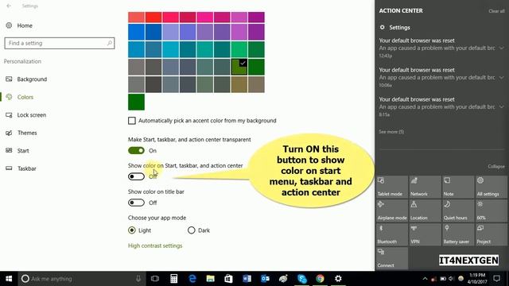Check Automatically pick an accent color checkbox
509x286 pixels.
[132, 121]
